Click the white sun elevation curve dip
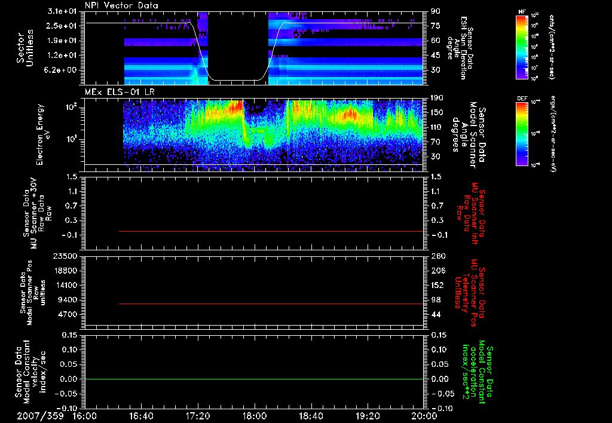 pos(237,81)
